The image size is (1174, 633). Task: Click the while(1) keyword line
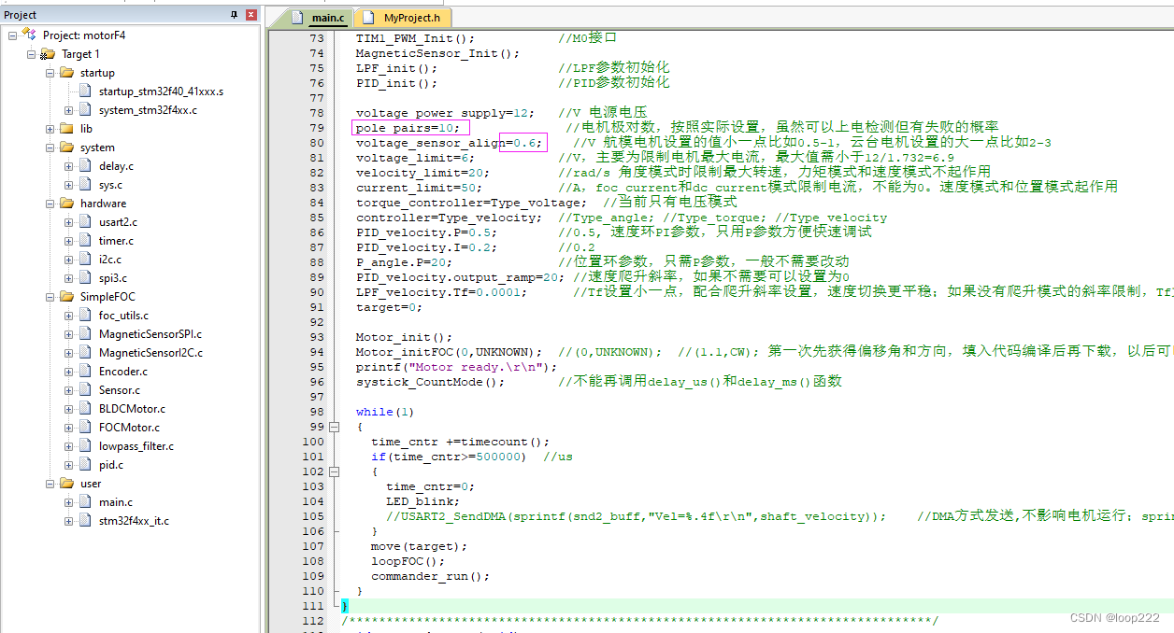tap(385, 412)
